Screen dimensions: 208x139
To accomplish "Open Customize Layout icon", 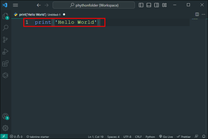I will click(164, 5).
